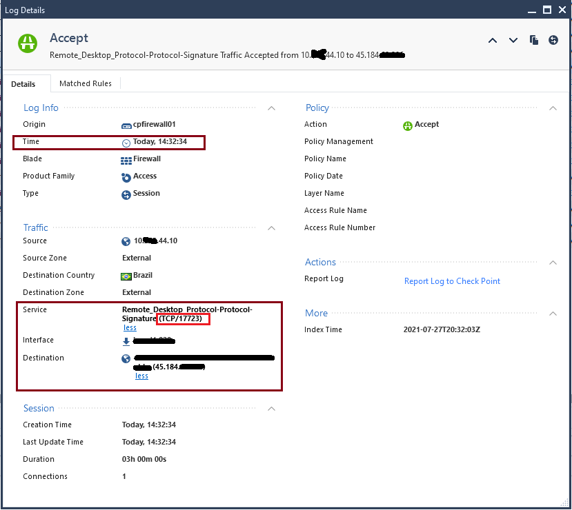Click the Firewall blade icon

(126, 159)
